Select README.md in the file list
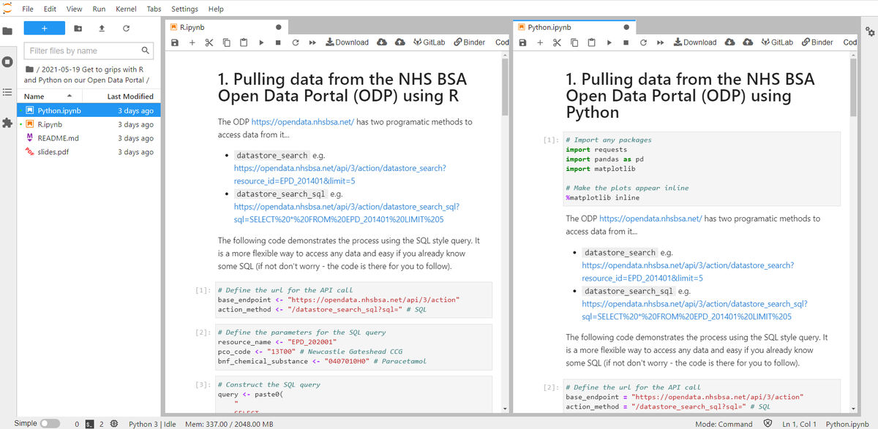Image resolution: width=878 pixels, height=429 pixels. click(89, 138)
